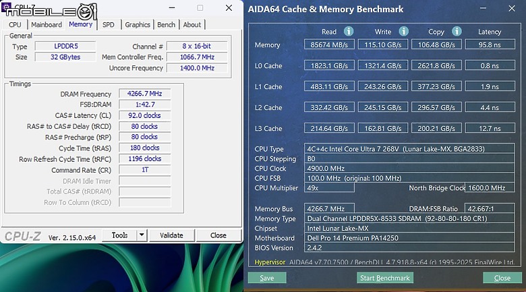Click the L1 Cache Read value 483.11 GB/s
The image size is (526, 292).
329,86
